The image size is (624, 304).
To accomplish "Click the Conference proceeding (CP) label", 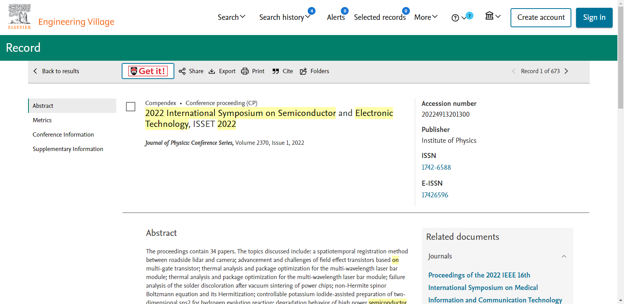I will coord(222,103).
